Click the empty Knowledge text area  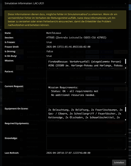pyautogui.click(x=86, y=143)
